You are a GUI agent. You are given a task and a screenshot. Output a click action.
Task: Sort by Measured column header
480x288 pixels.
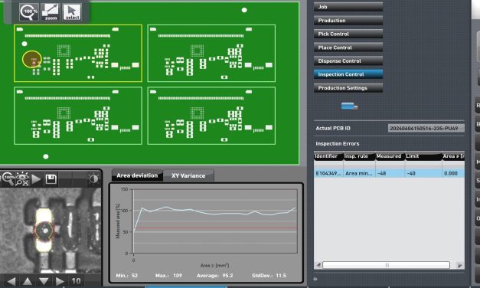pos(390,156)
